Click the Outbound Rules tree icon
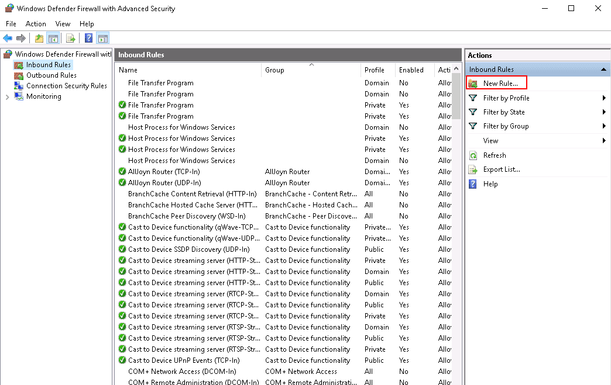 pos(18,75)
